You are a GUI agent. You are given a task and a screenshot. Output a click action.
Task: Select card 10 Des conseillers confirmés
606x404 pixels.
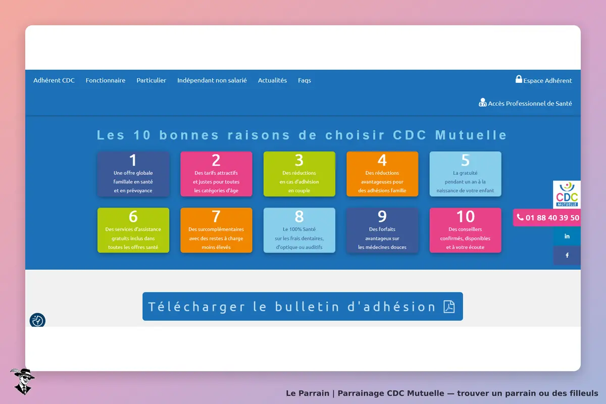(x=466, y=230)
